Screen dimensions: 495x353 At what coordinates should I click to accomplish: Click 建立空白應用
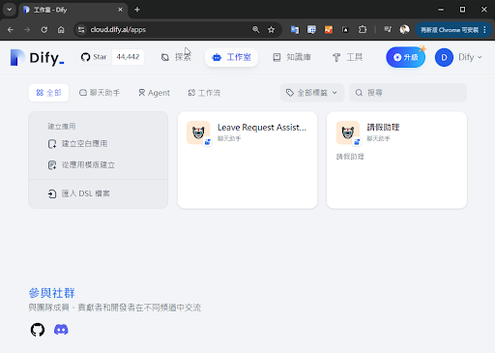77,144
